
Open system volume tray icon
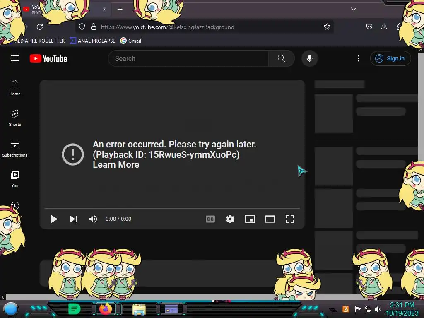[378, 309]
